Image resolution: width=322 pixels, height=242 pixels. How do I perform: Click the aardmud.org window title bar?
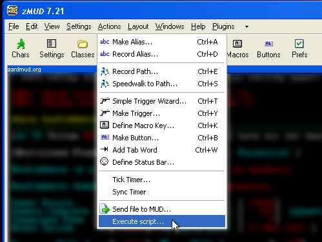pyautogui.click(x=52, y=70)
